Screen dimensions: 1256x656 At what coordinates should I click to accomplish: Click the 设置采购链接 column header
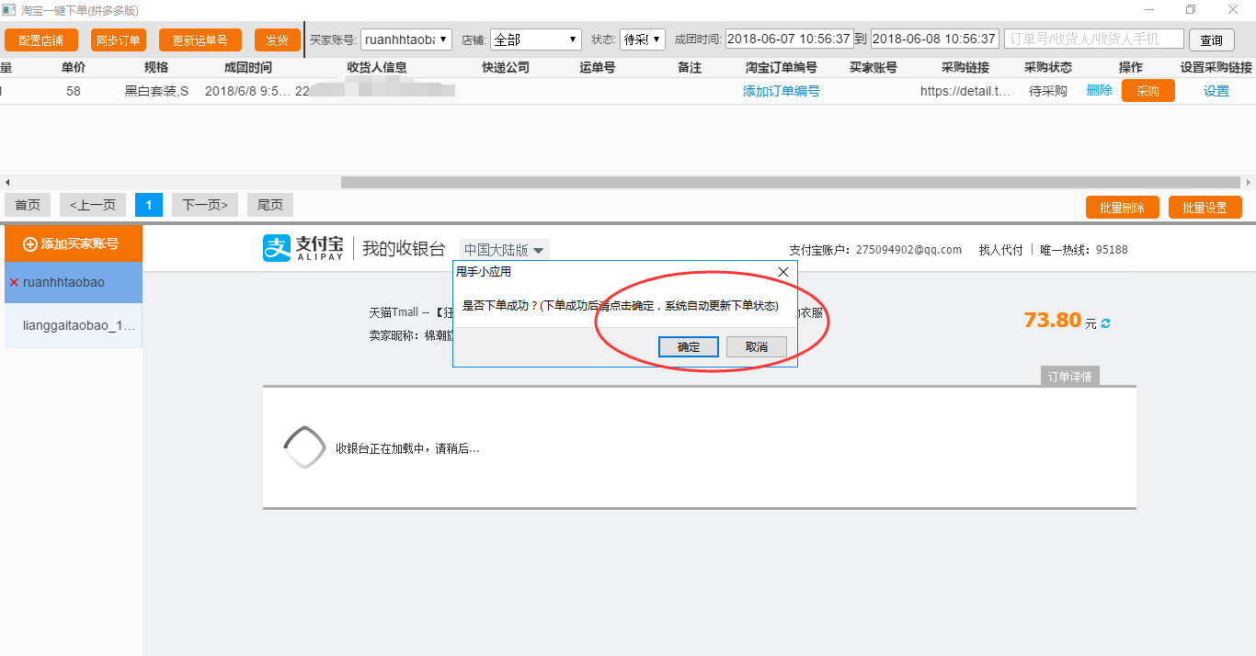tap(1216, 68)
